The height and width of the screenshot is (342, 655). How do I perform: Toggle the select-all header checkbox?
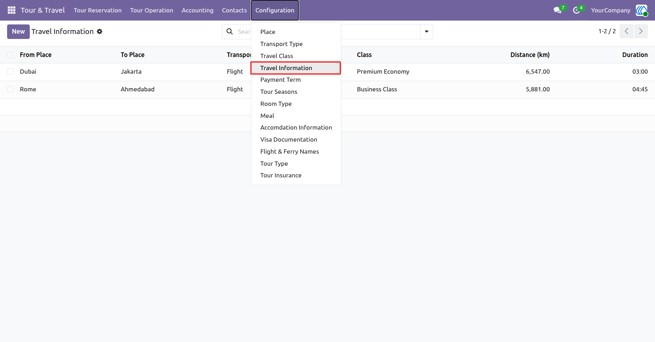tap(10, 55)
